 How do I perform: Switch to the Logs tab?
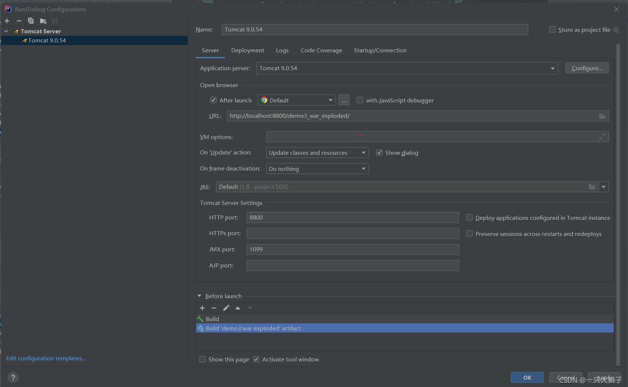(282, 50)
